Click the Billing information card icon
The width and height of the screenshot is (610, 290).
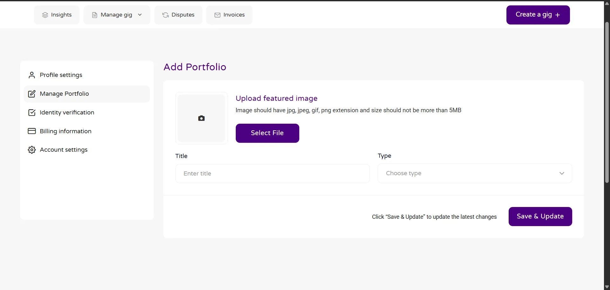[x=32, y=131]
